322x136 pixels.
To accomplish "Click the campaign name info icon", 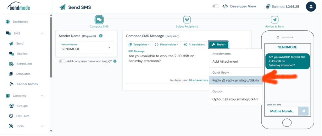I will coord(115,61).
